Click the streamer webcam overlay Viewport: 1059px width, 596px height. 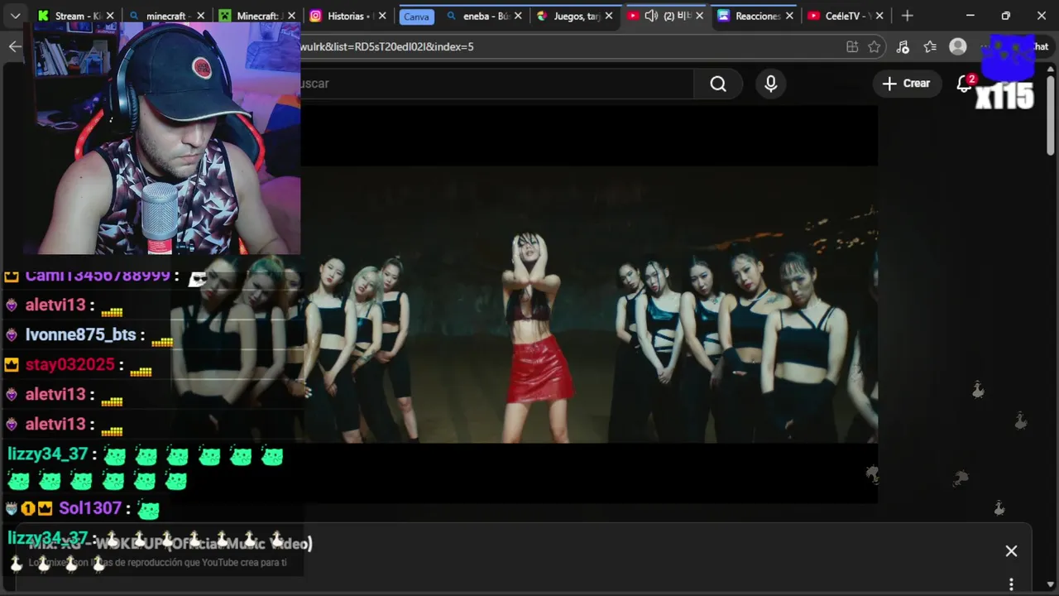(161, 139)
